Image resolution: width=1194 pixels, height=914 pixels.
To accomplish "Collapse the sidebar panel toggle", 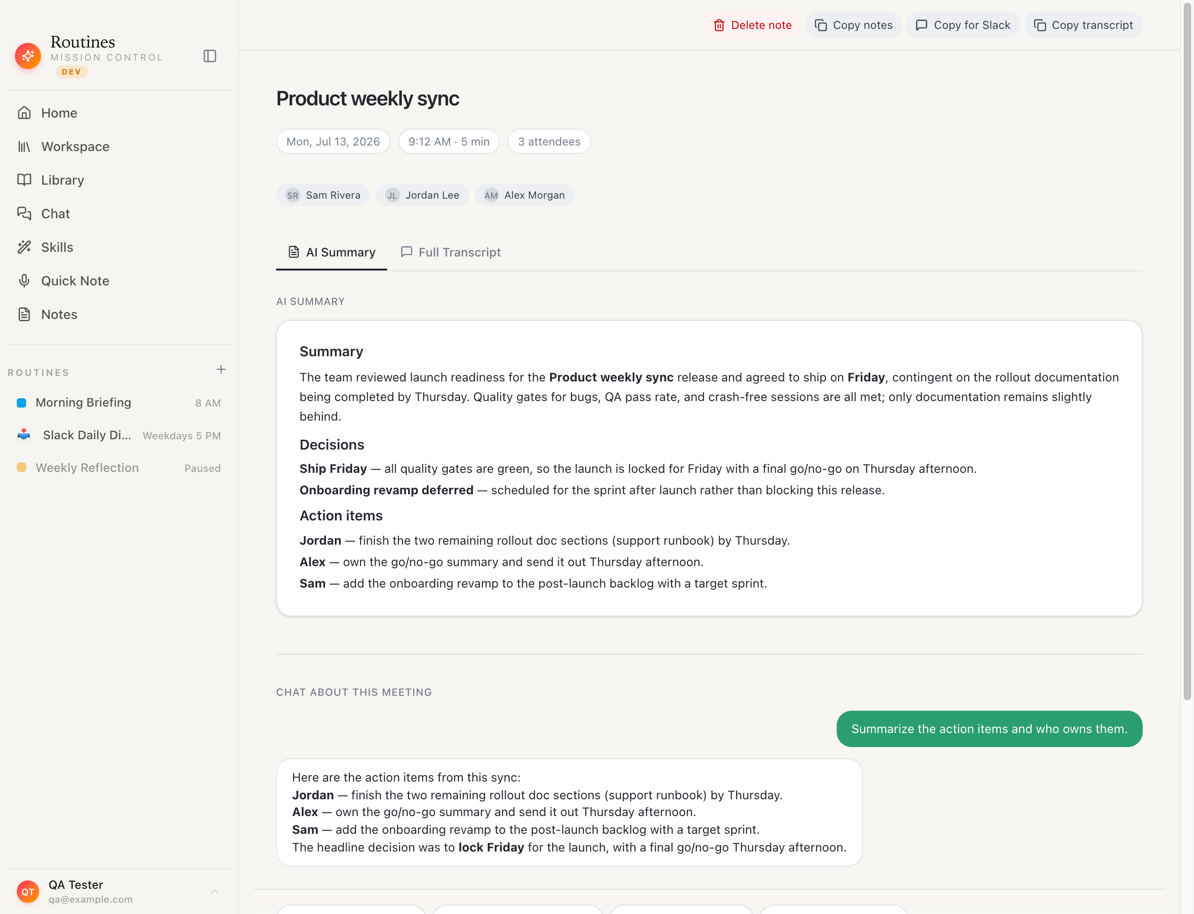I will (209, 56).
